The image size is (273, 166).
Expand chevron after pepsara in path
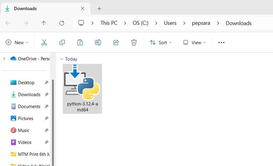218,23
